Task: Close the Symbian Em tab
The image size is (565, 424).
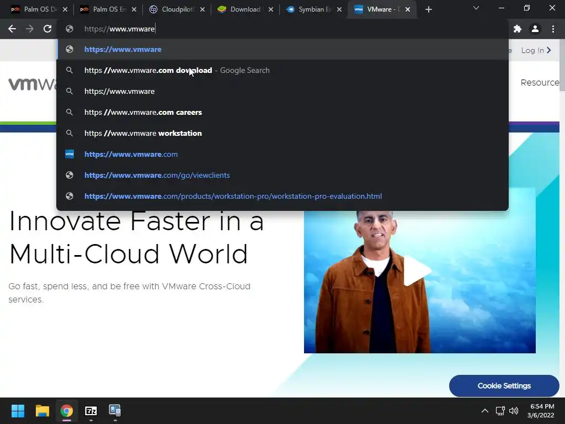Action: pos(339,9)
